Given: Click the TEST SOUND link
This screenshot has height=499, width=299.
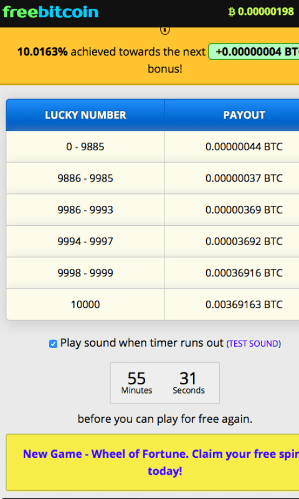Looking at the screenshot, I should coord(254,344).
